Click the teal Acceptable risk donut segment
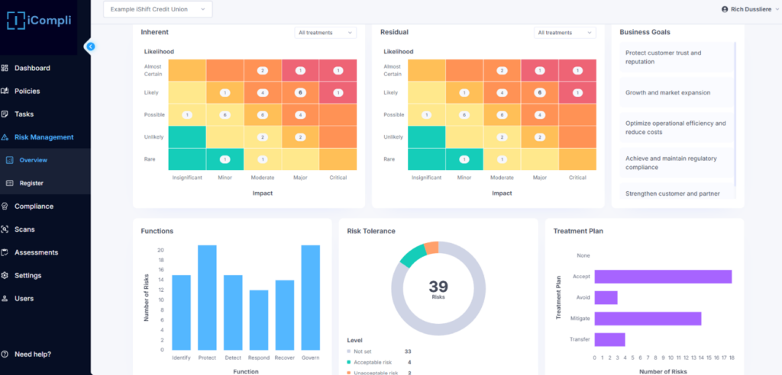Viewport: 782px width, 375px height. pos(411,255)
